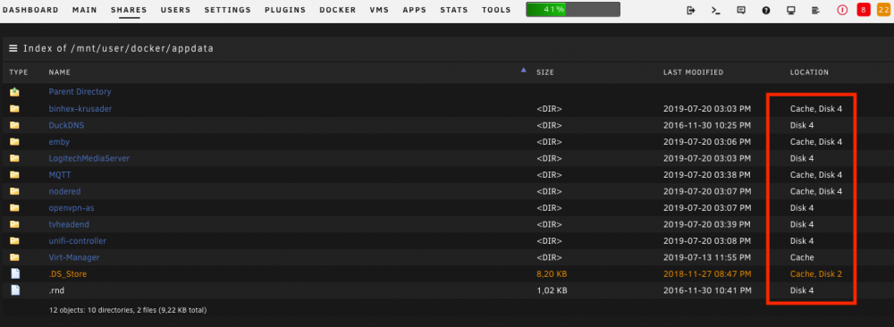
Task: Click the hamburger icon beside Index of
Action: (x=13, y=48)
